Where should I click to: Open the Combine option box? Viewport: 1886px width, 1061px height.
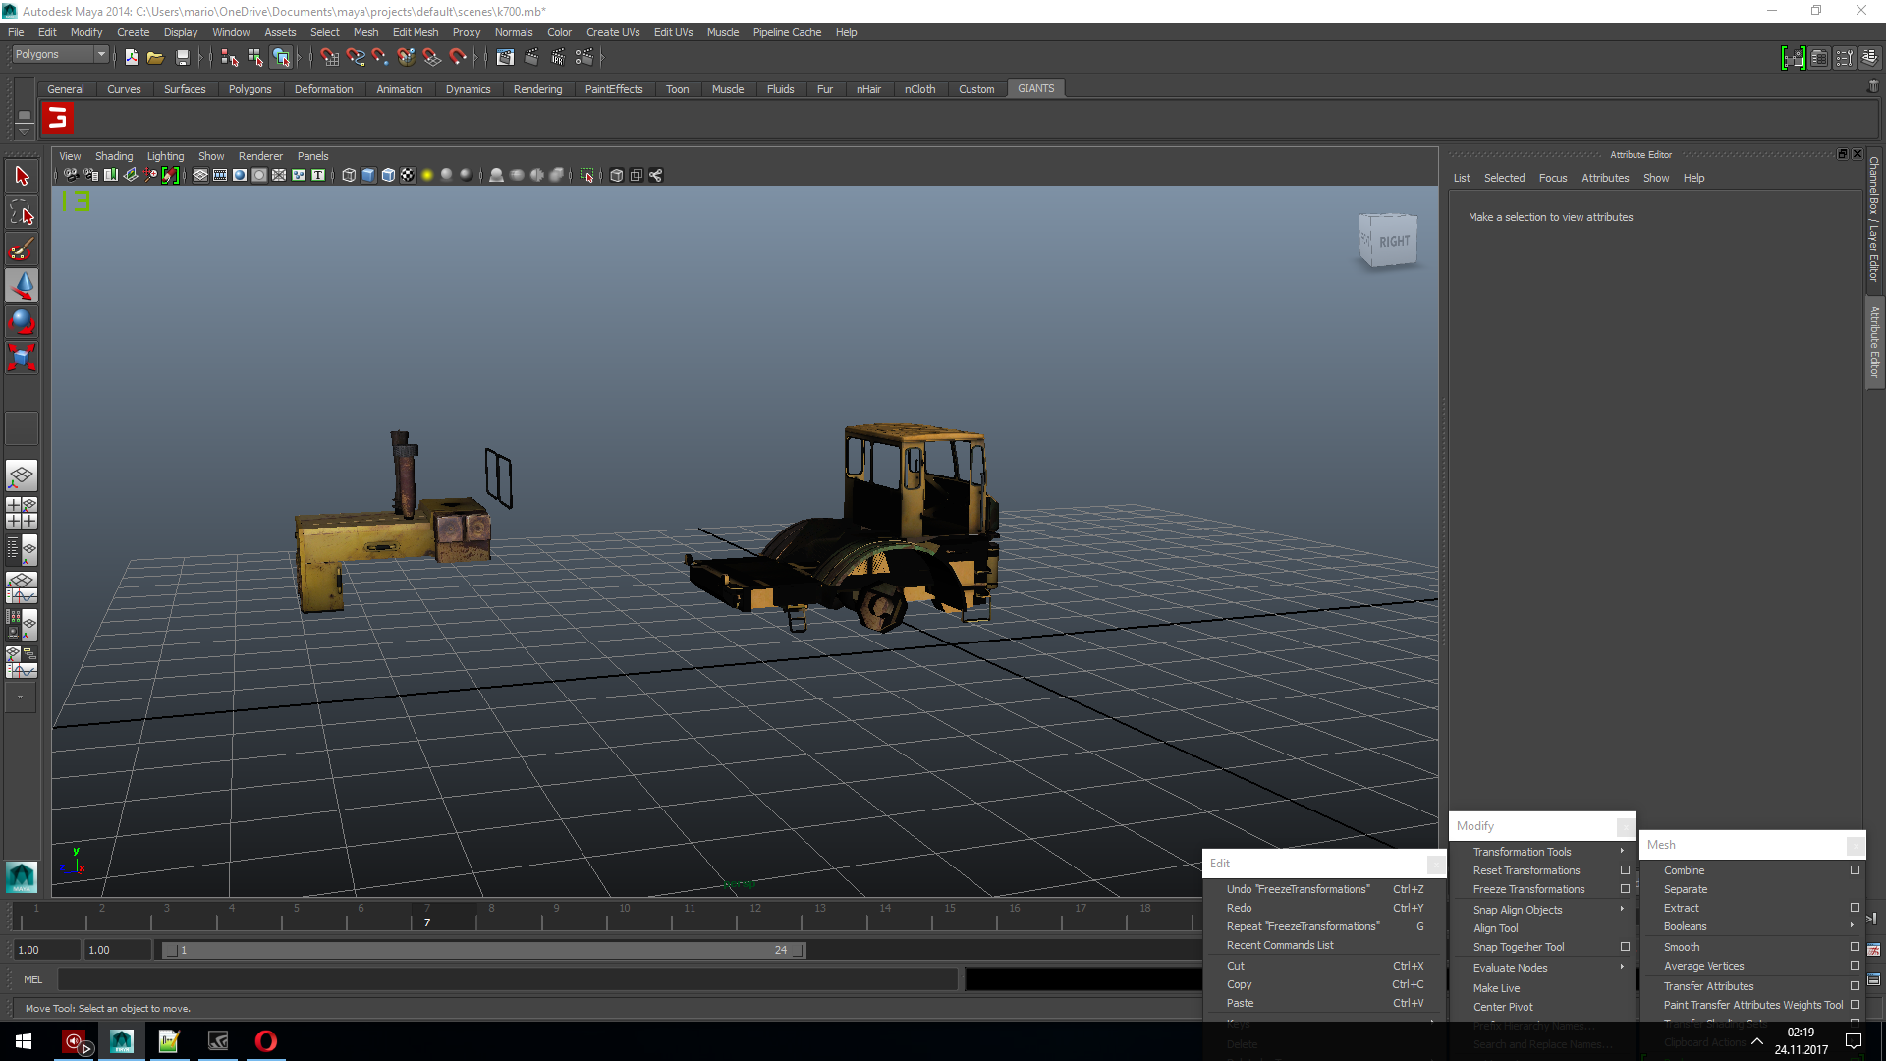coord(1855,870)
